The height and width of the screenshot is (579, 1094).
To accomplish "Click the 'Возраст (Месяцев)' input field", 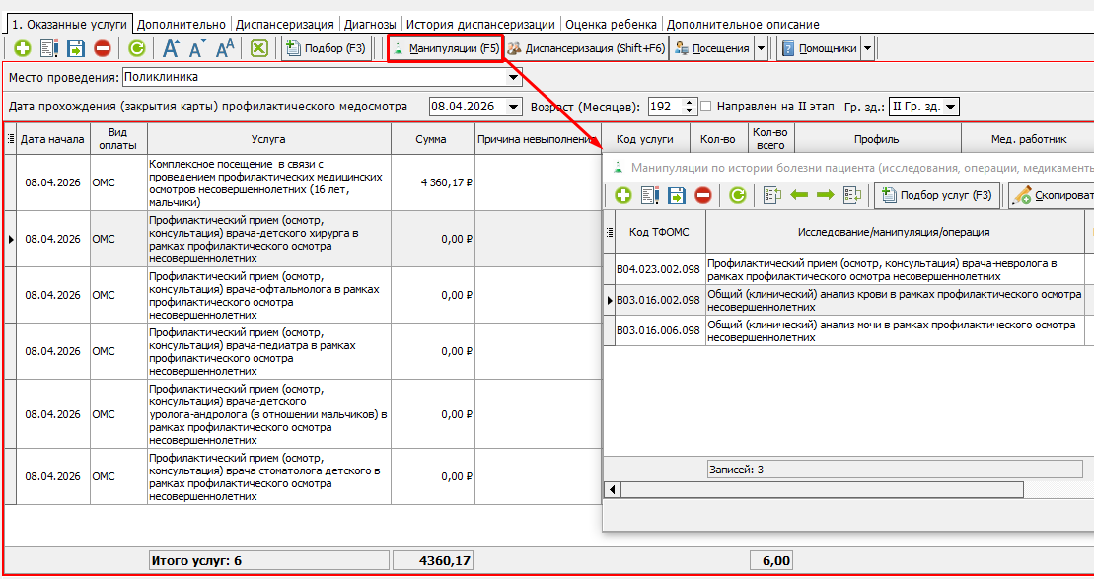I will 670,107.
